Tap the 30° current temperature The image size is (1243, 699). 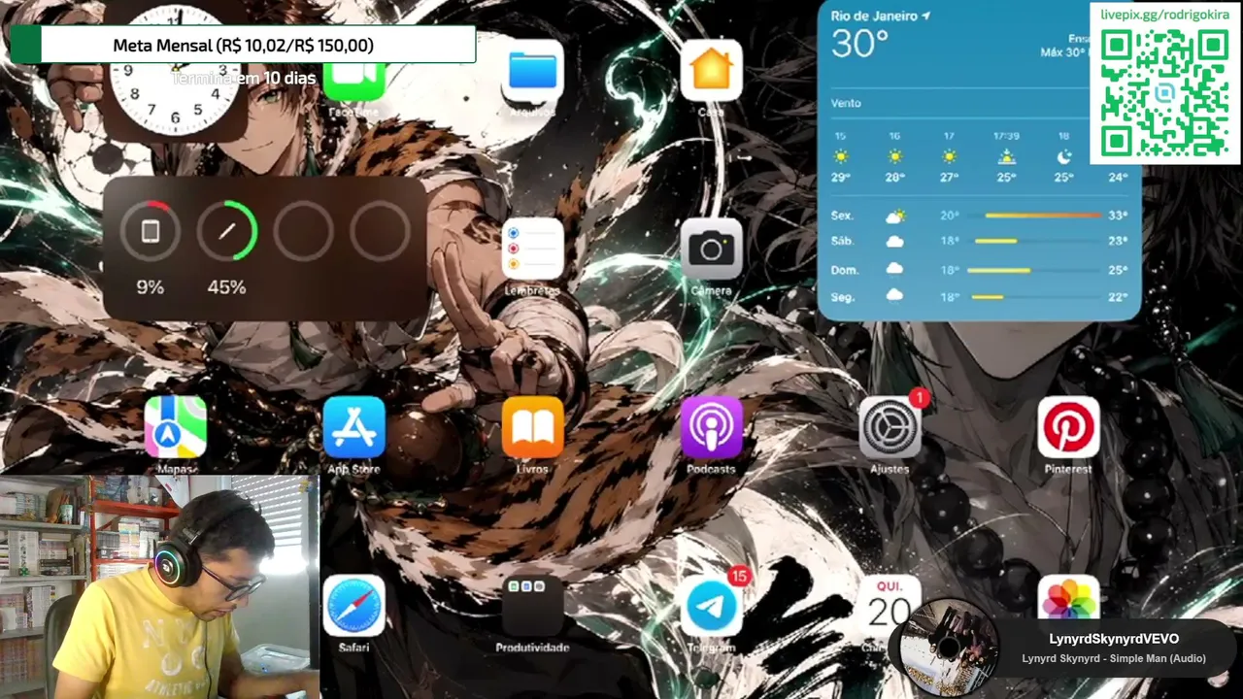(x=859, y=45)
